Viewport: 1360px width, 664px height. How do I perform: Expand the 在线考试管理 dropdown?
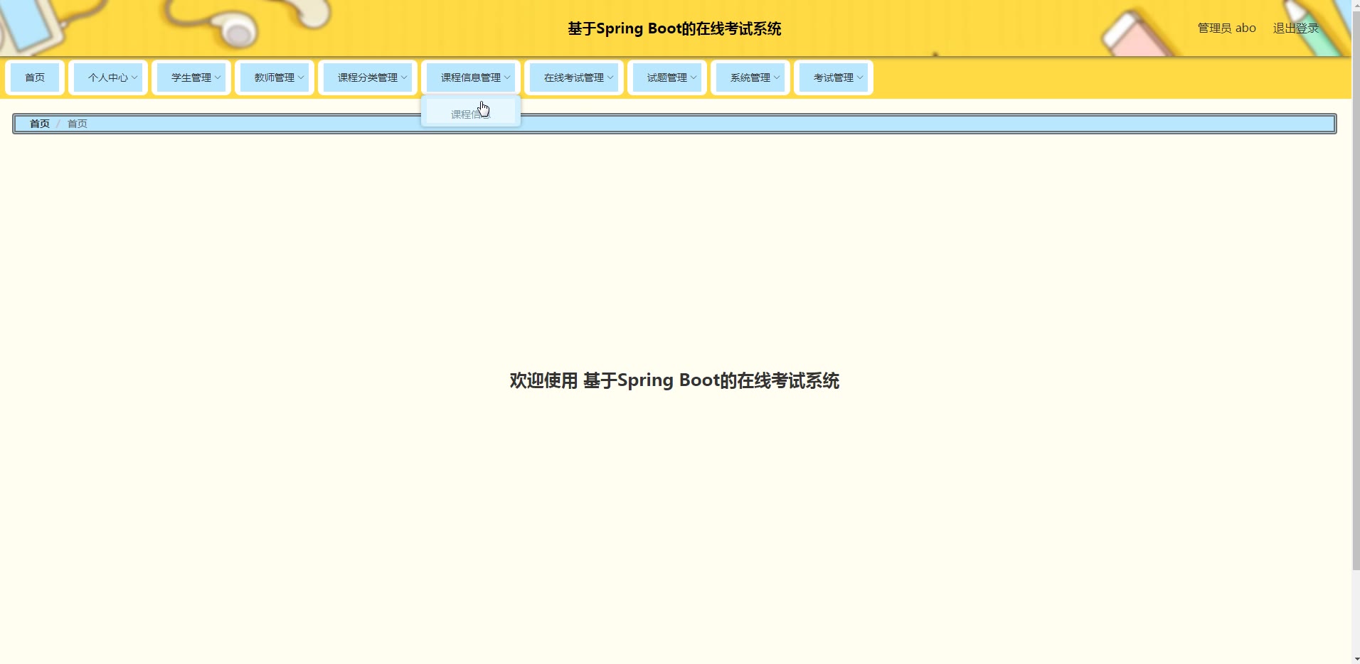coord(574,77)
